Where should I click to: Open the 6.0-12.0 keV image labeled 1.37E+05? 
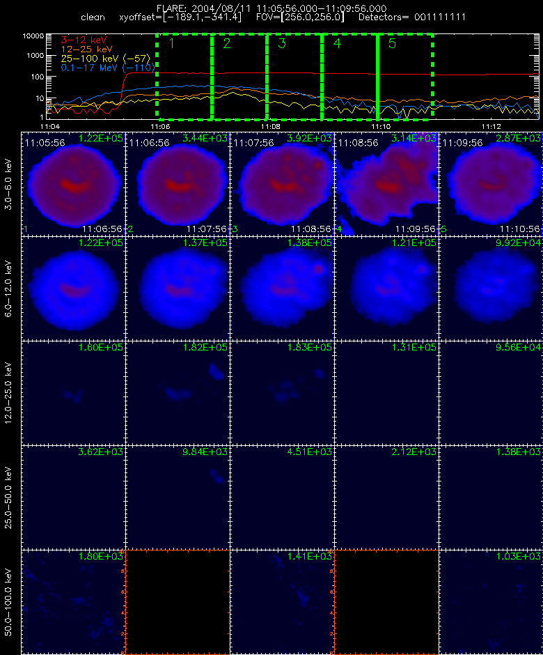coord(178,288)
